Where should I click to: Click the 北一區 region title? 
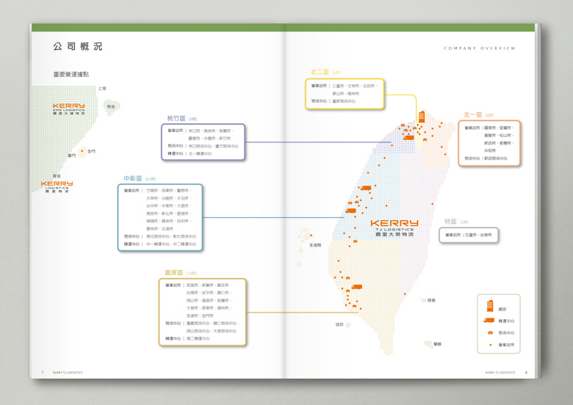coord(473,114)
